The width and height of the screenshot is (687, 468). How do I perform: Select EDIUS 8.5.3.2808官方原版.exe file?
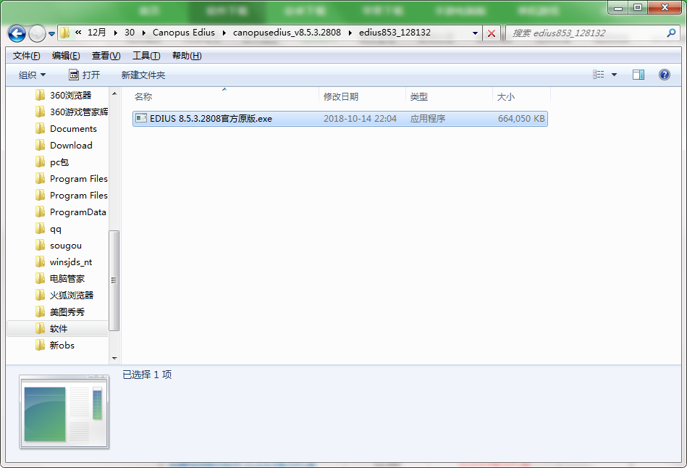click(x=340, y=118)
